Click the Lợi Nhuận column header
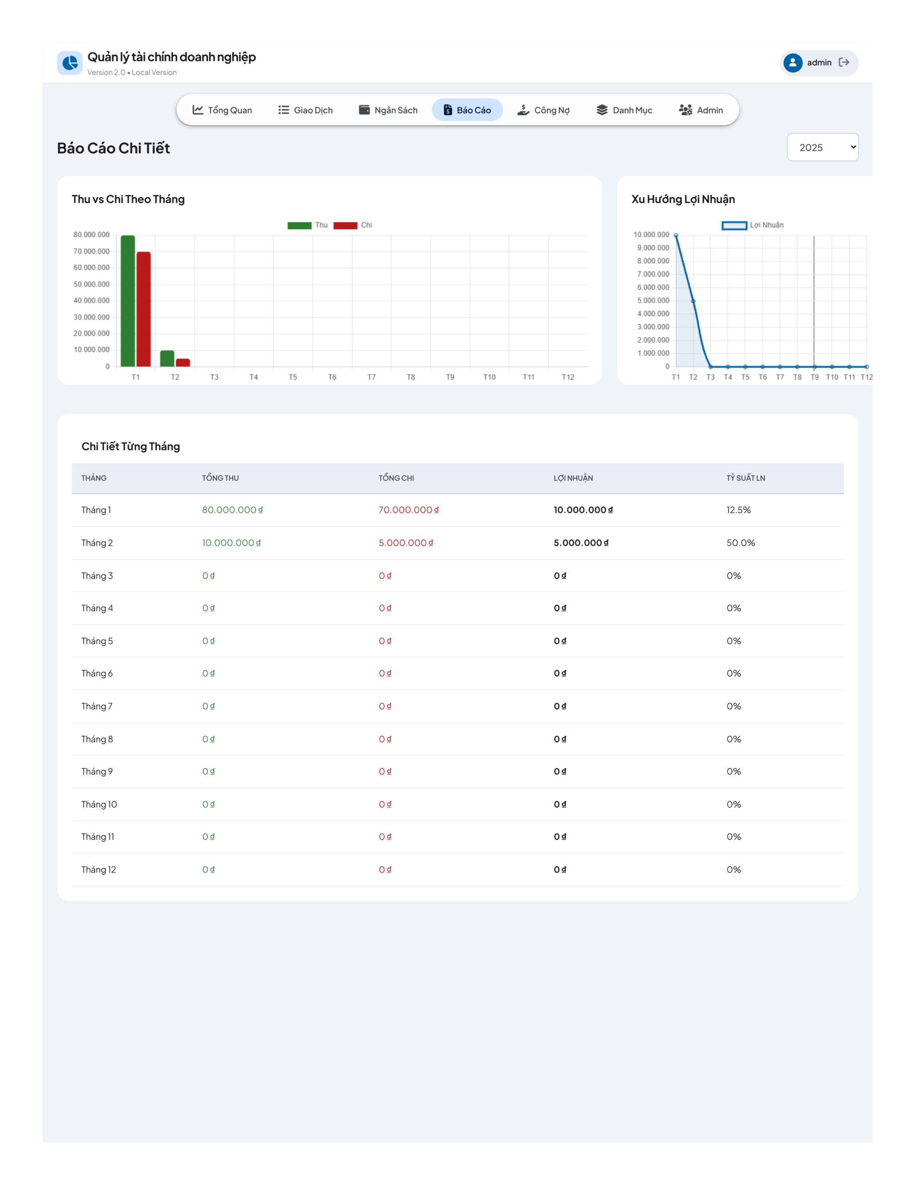 (573, 478)
